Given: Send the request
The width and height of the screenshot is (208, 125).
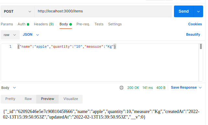Looking at the screenshot, I should click(184, 11).
